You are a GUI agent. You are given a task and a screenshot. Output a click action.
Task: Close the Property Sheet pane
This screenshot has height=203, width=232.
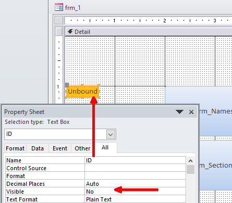tap(191, 112)
